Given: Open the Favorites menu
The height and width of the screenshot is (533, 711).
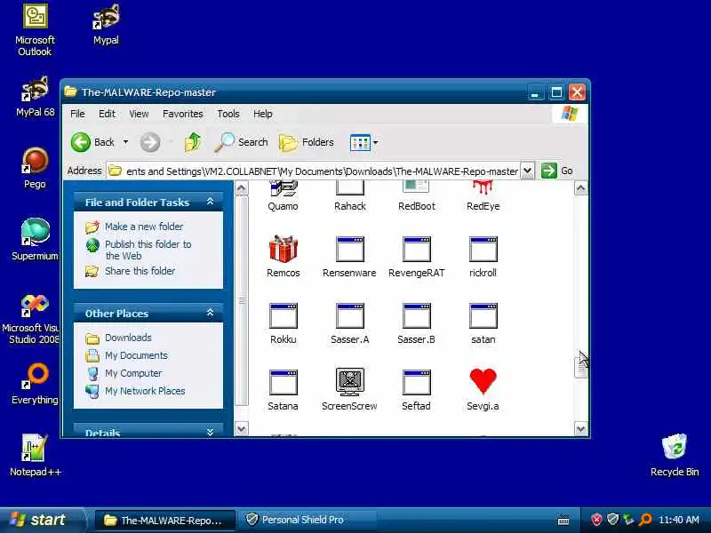Looking at the screenshot, I should pyautogui.click(x=183, y=114).
